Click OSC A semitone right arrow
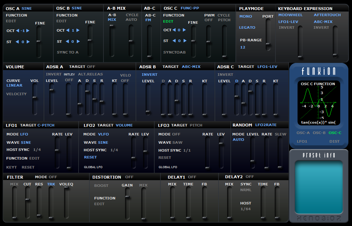The height and width of the screenshot is (226, 352). click(x=28, y=42)
